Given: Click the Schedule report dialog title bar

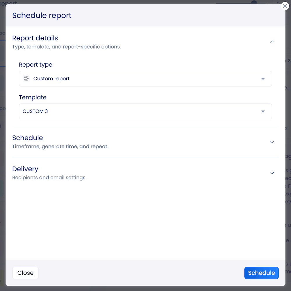Looking at the screenshot, I should coord(42,15).
